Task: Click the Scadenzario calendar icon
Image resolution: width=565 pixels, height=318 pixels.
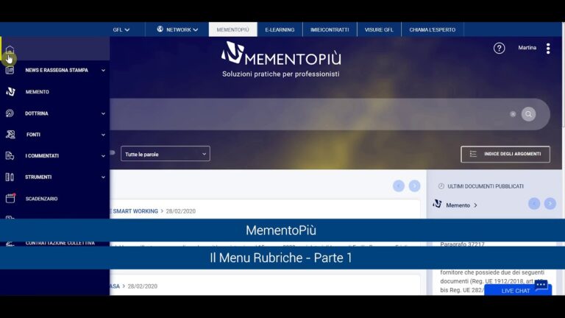Action: (x=10, y=198)
